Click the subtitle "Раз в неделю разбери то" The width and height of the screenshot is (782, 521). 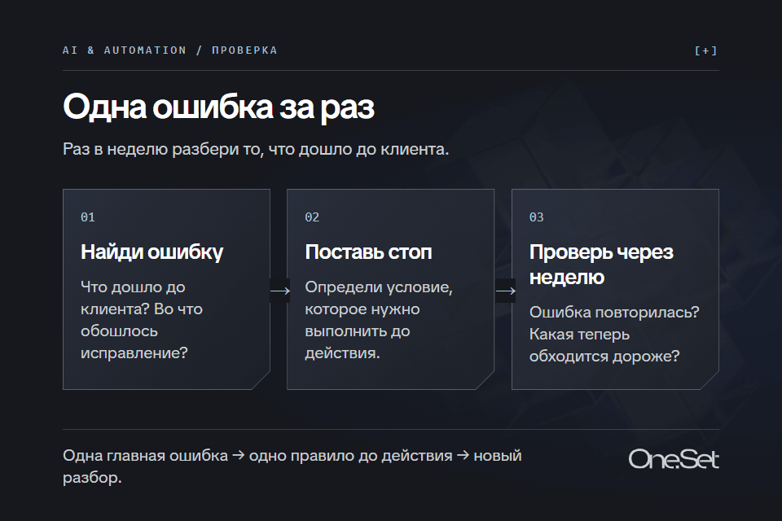[163, 149]
